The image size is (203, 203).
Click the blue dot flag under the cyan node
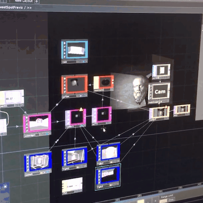pyautogui.click(x=84, y=62)
